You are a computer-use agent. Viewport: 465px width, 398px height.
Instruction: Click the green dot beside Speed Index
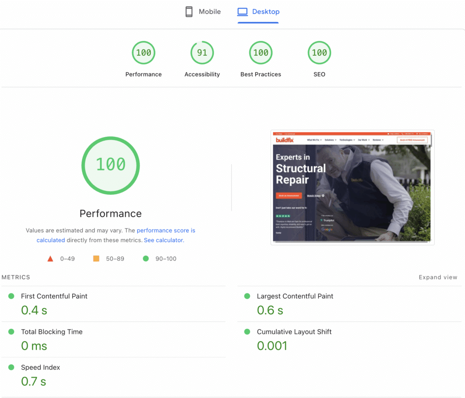12,367
